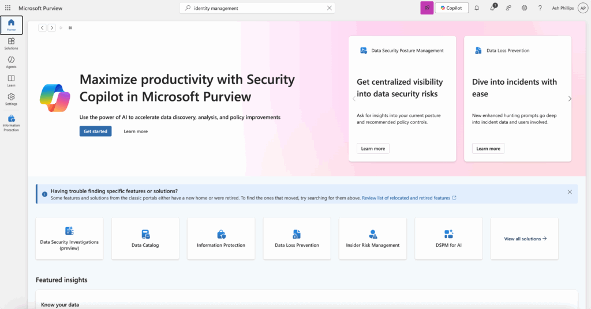Click inside the identity management search box

257,8
